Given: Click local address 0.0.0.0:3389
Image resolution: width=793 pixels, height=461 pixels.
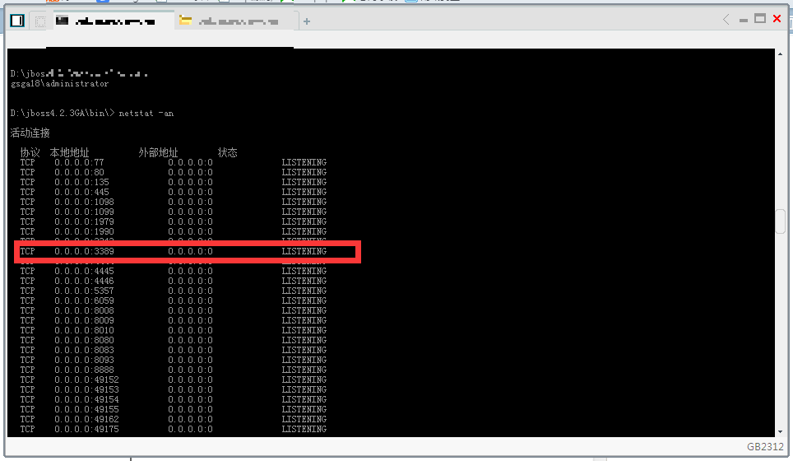Looking at the screenshot, I should (85, 251).
